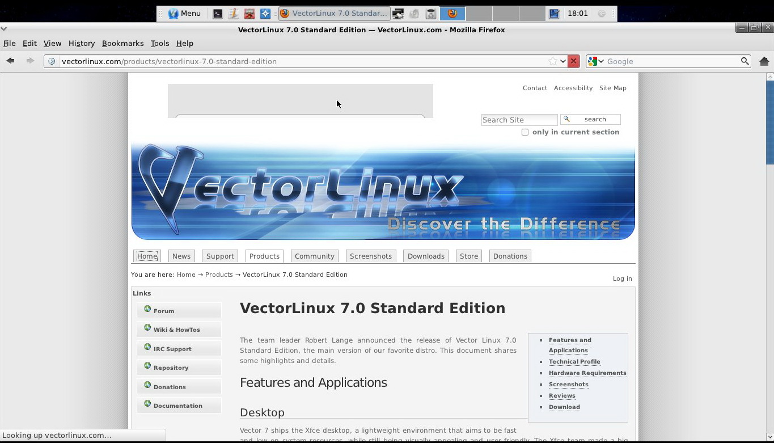
Task: Open the trash icon in the panel
Action: point(430,14)
